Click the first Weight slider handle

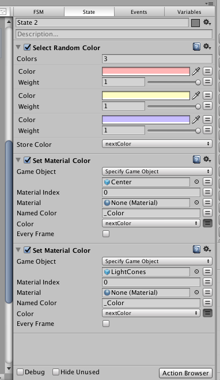pos(198,82)
